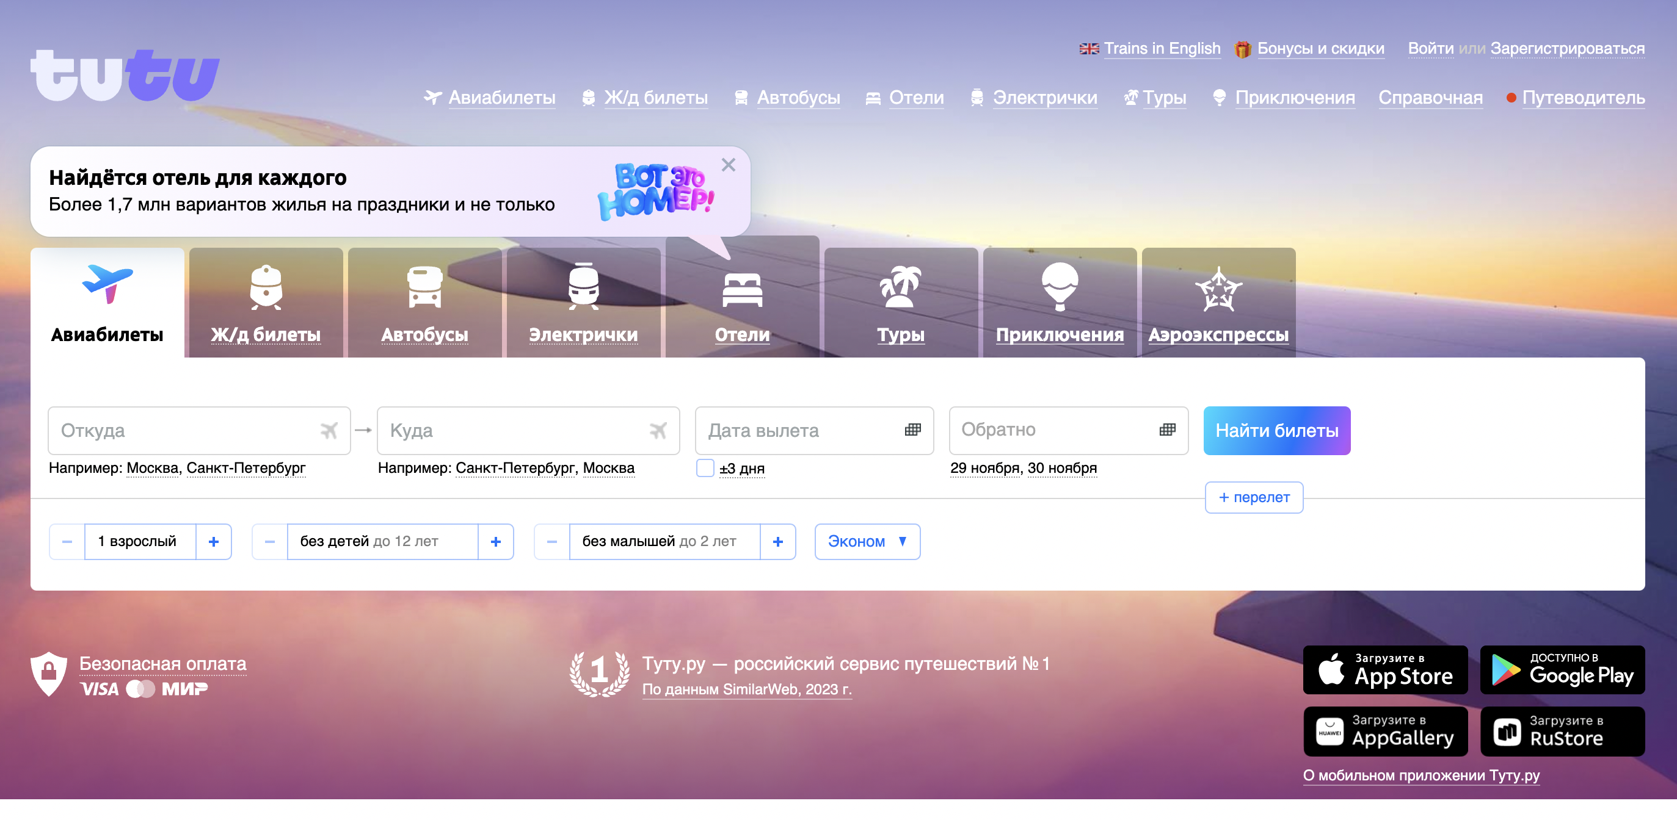This screenshot has height=820, width=1677.
Task: Open calendar icon in Дата вылета
Action: (x=913, y=429)
